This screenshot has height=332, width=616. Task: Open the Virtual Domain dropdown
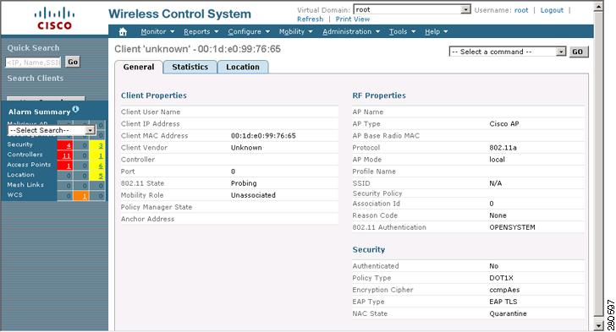pos(412,9)
